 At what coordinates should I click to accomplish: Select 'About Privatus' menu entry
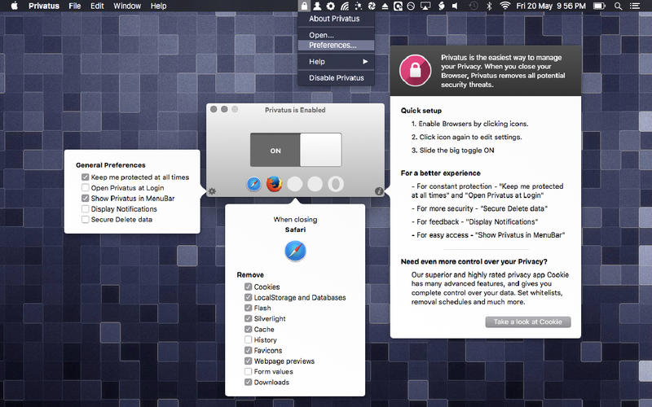336,19
